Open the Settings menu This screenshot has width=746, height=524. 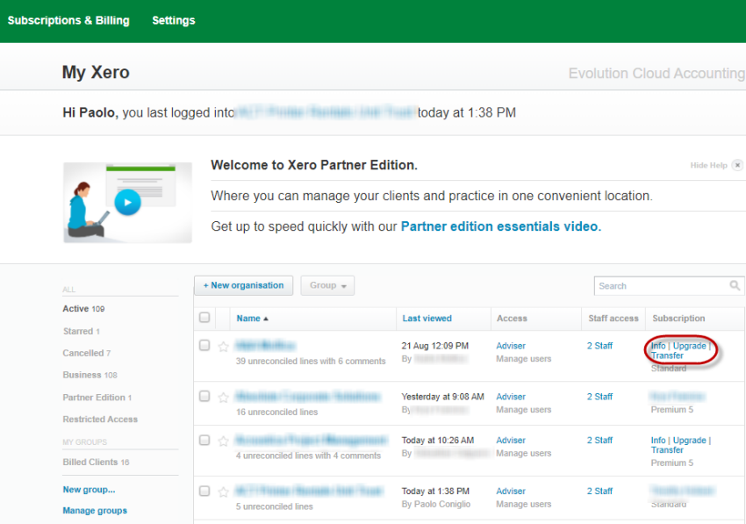[x=174, y=20]
